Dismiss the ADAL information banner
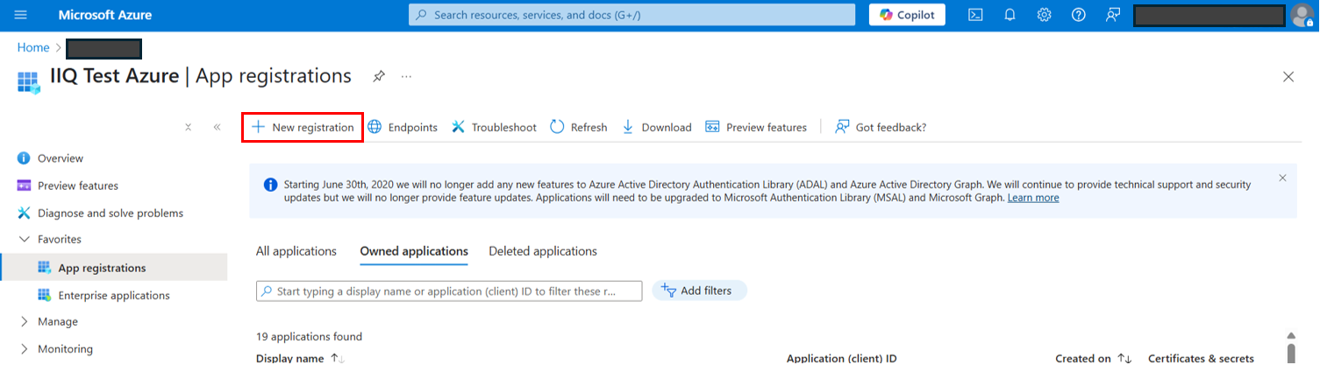The width and height of the screenshot is (1320, 365). [1282, 178]
